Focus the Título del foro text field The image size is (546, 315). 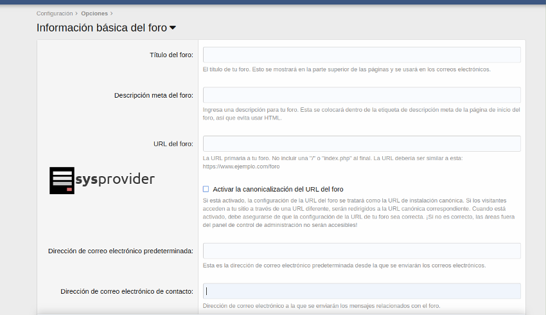[x=361, y=55]
